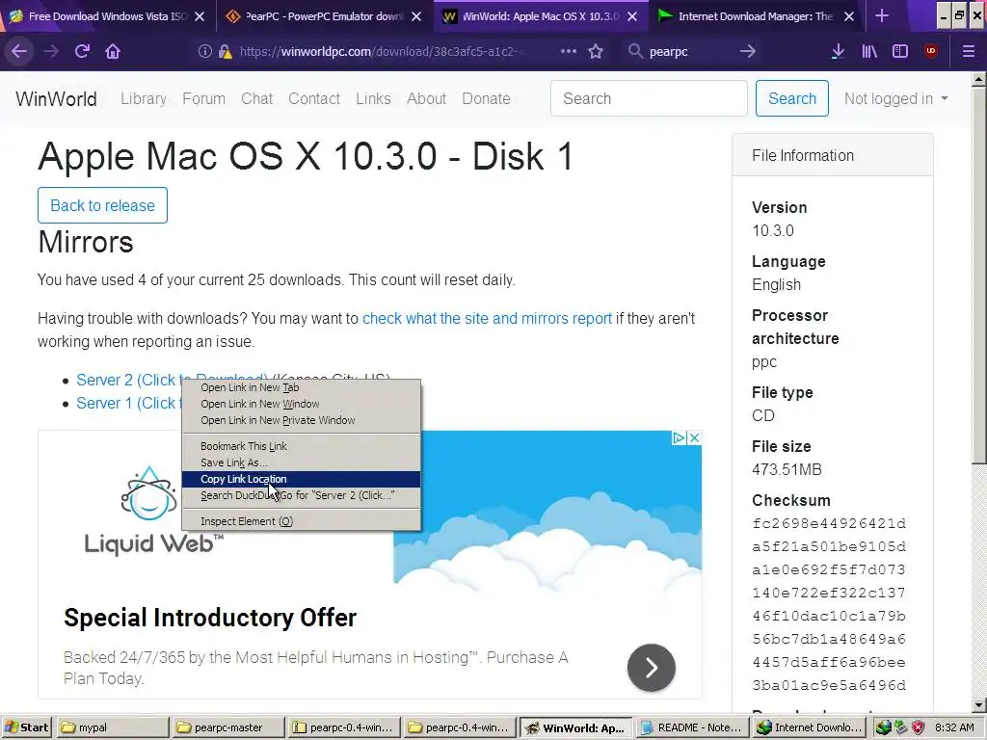Screen dimensions: 987x740
Task: Click the scrollbar down arrow
Action: pyautogui.click(x=978, y=705)
